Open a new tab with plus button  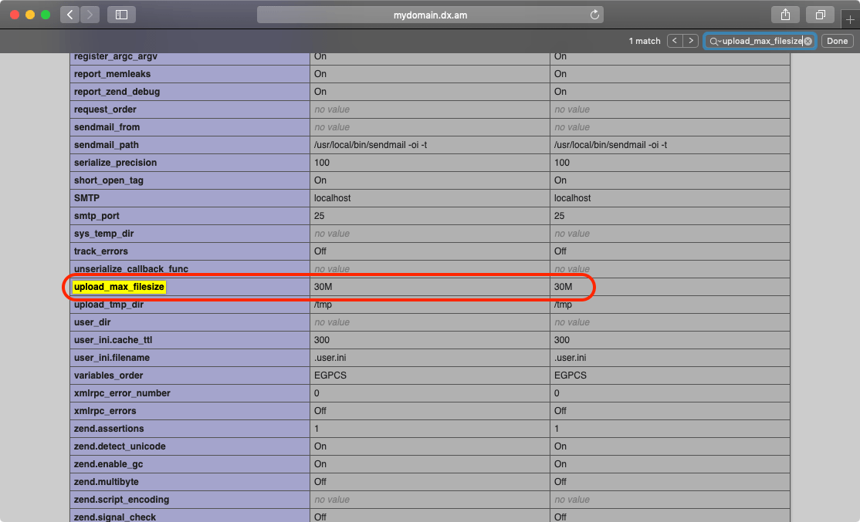[x=850, y=20]
